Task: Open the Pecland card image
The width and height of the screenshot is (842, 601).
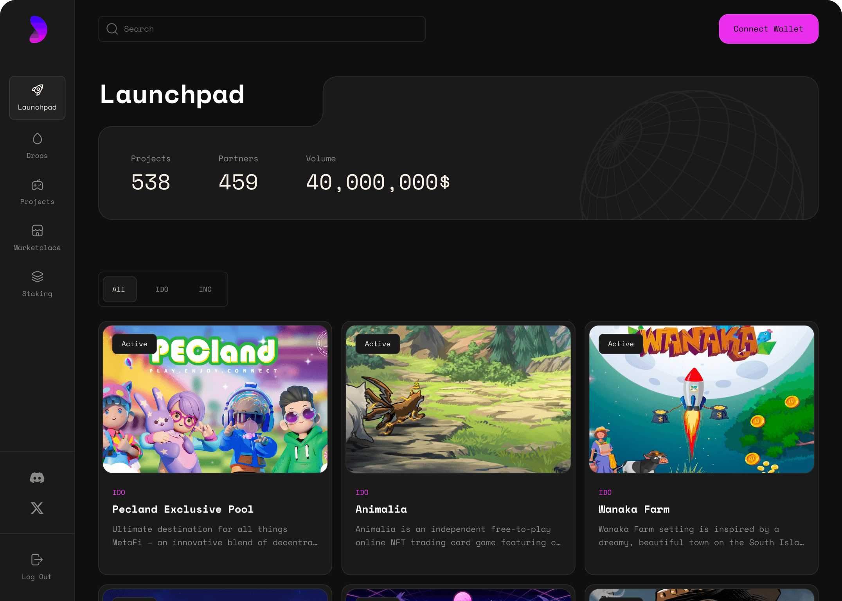Action: [215, 399]
